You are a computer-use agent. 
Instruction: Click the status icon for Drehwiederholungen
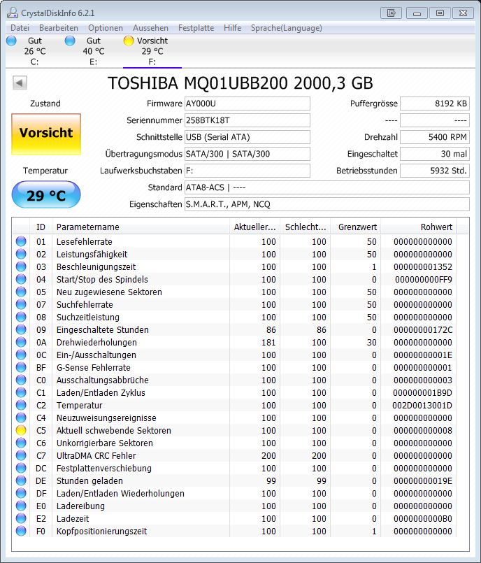pos(21,342)
